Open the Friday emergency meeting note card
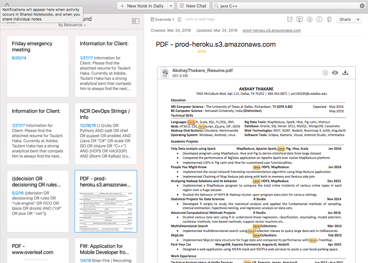The image size is (368, 263). 38,66
